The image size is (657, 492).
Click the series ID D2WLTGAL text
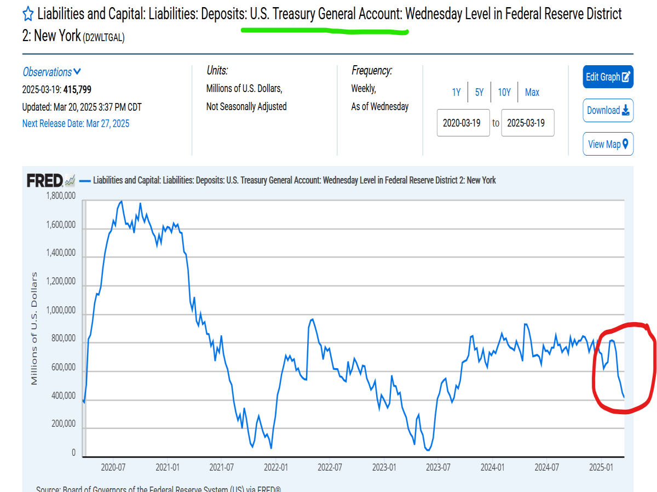point(103,38)
